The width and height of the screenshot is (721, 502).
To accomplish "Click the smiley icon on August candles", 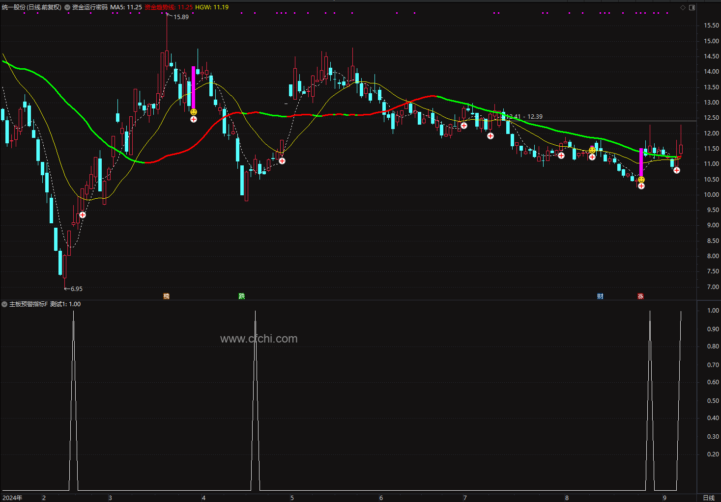I will click(x=592, y=150).
